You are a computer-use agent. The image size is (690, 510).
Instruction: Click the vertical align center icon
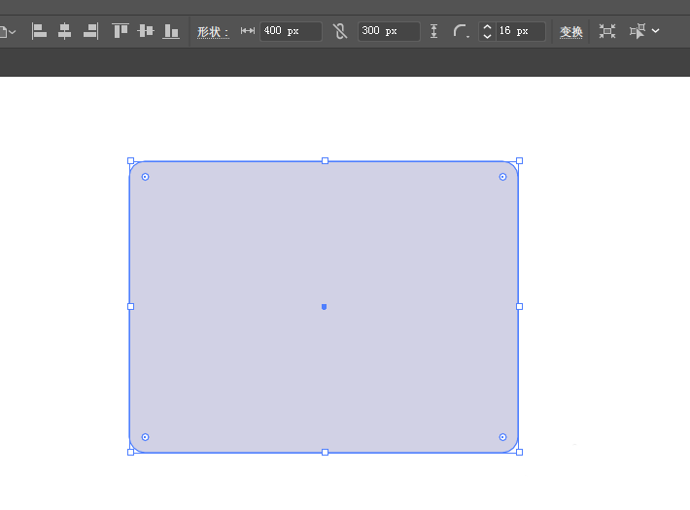(x=146, y=31)
